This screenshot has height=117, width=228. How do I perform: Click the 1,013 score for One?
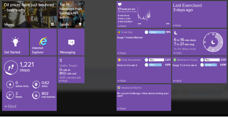tap(168, 65)
